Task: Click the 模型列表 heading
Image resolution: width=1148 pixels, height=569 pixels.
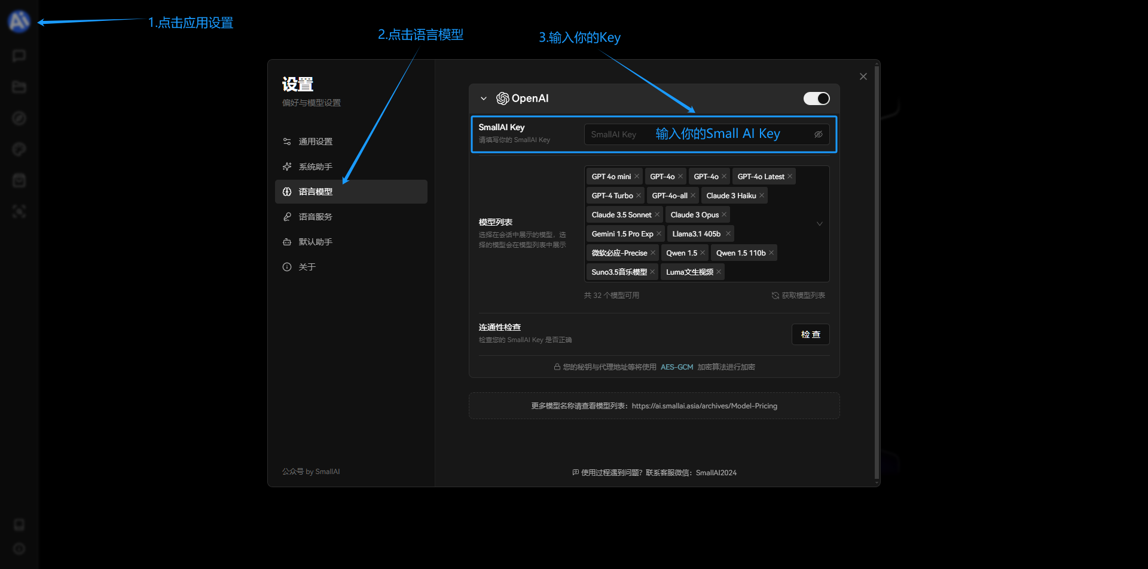Action: [496, 222]
